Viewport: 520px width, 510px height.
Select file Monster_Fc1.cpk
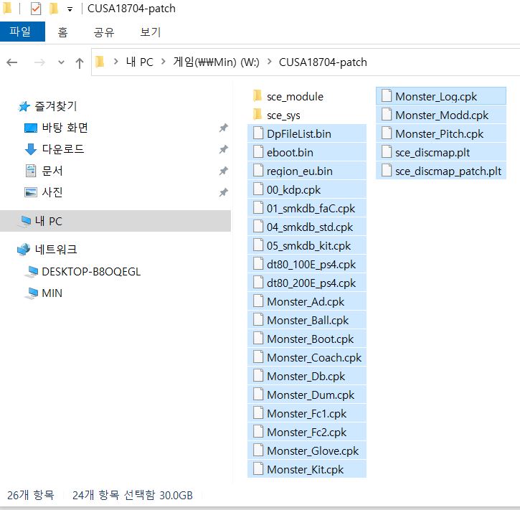click(x=307, y=413)
